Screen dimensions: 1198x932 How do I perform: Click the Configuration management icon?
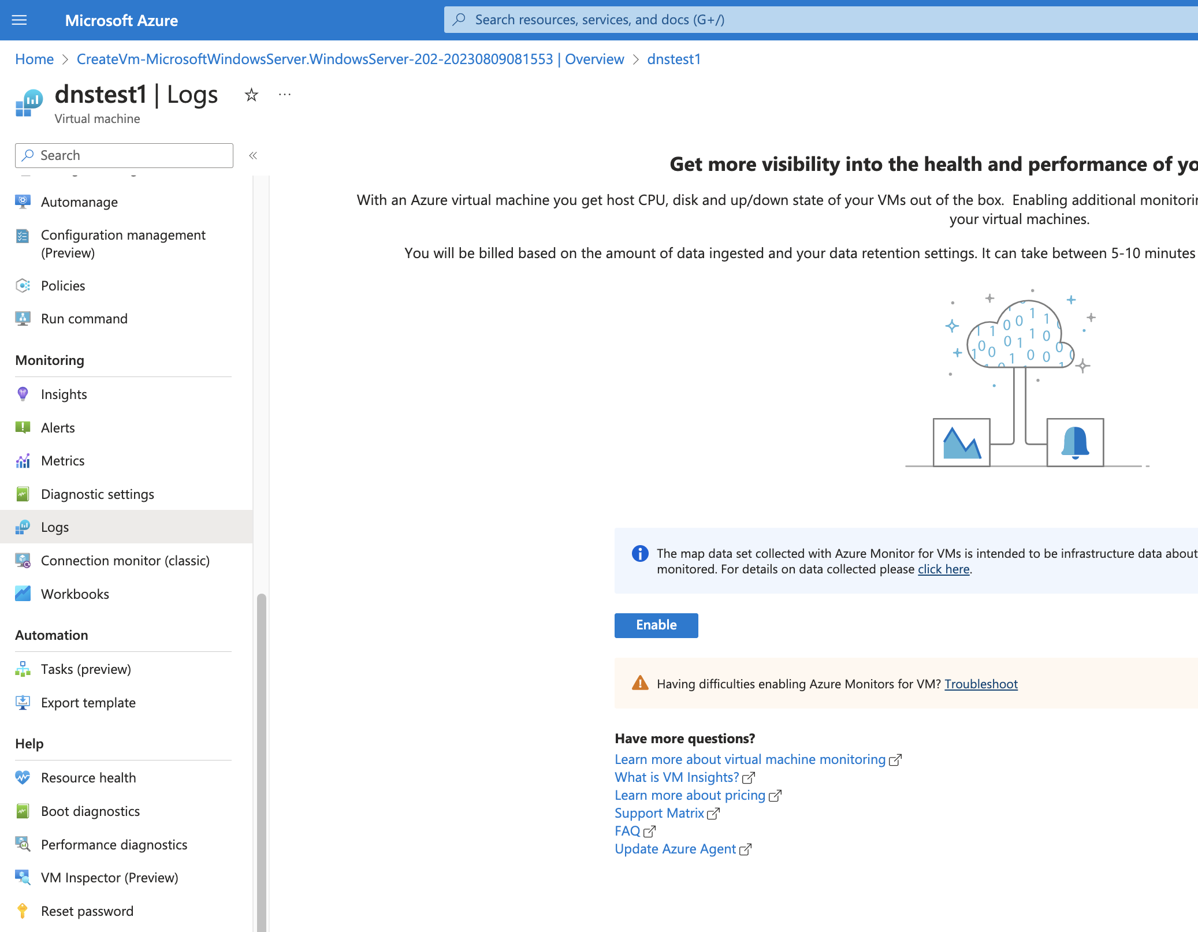click(x=23, y=236)
